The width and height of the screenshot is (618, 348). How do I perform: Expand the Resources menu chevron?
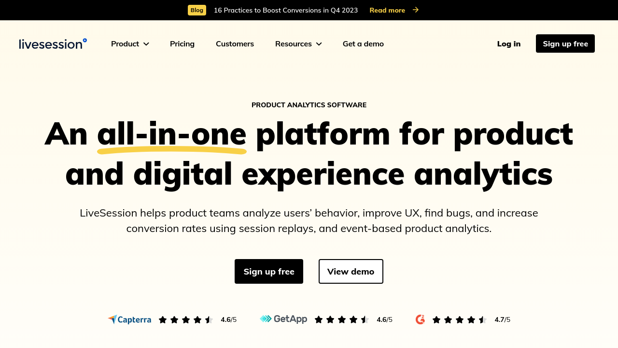319,44
